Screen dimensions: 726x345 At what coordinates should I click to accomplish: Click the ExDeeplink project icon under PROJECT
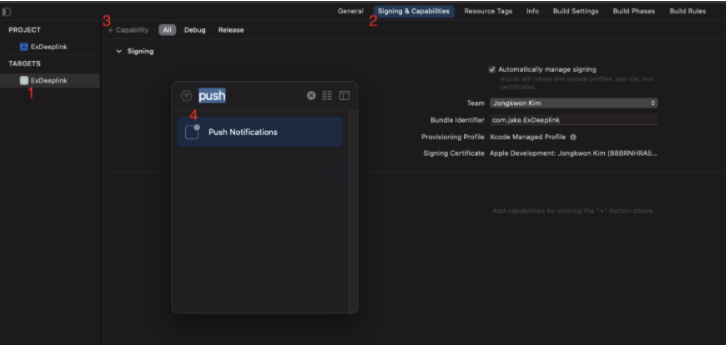click(24, 47)
